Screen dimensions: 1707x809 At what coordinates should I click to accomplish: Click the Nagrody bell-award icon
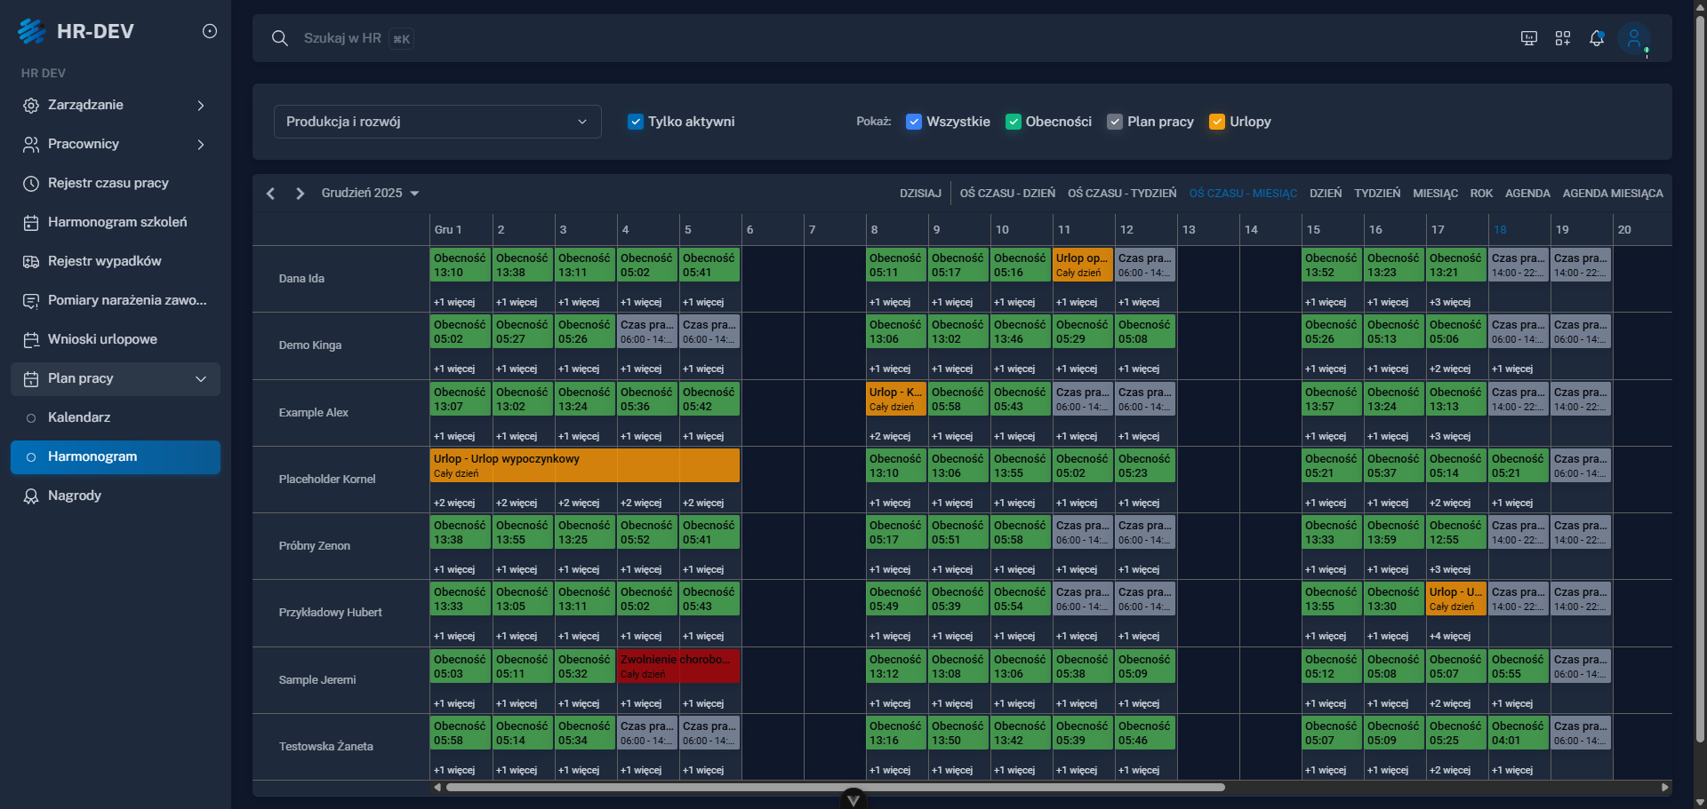(x=31, y=496)
